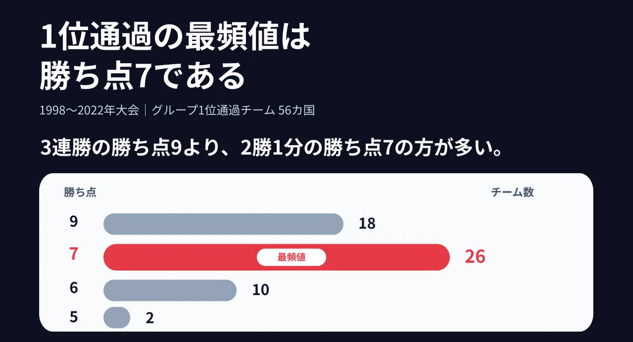Click the value 2 beside the smallest bar
The height and width of the screenshot is (342, 633).
coord(150,318)
